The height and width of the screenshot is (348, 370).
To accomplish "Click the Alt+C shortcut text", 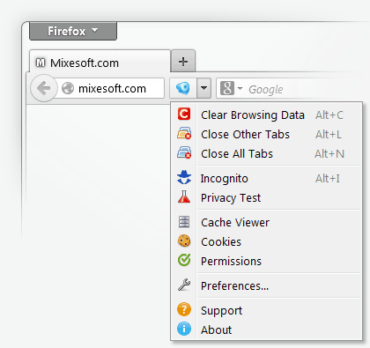I will [x=329, y=115].
